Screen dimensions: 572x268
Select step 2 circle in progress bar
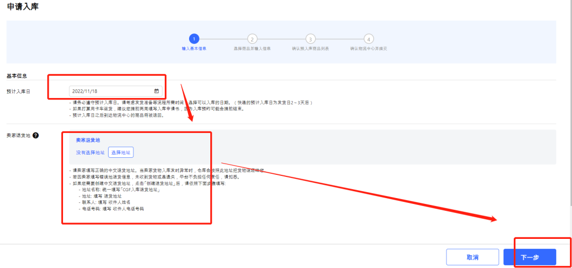pos(252,39)
